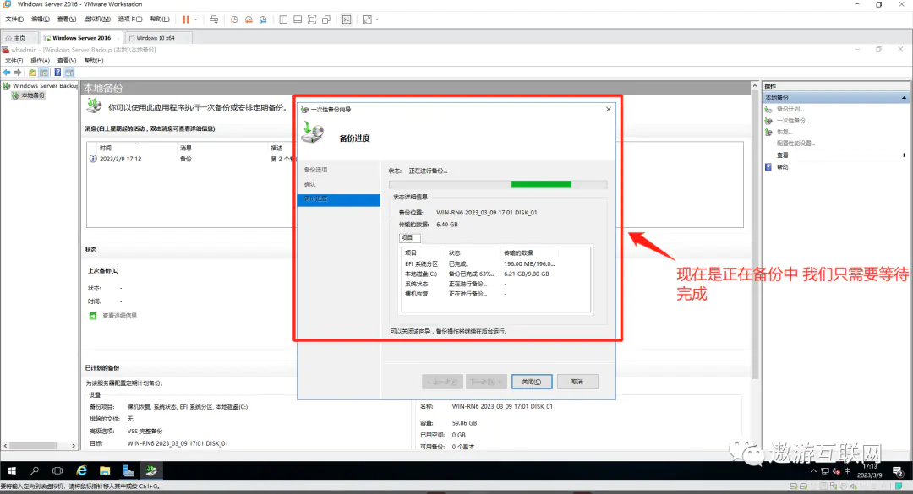
Task: Click 备份计划... in actions pane
Action: [x=790, y=109]
